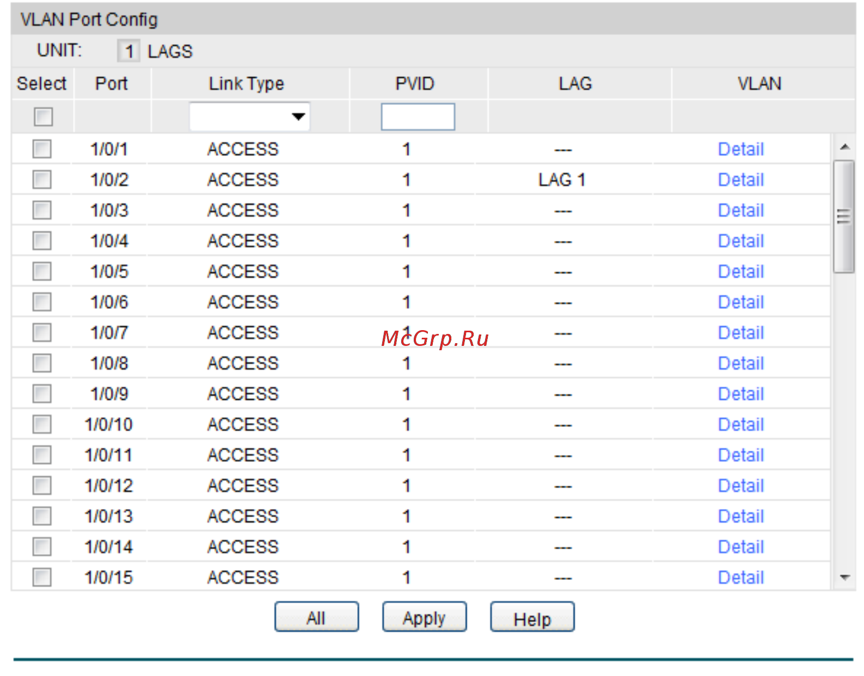This screenshot has height=676, width=864.
Task: View VLAN Detail for port 1/0/3
Action: pyautogui.click(x=741, y=210)
